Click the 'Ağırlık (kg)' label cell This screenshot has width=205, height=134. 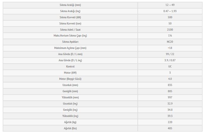coord(70,122)
